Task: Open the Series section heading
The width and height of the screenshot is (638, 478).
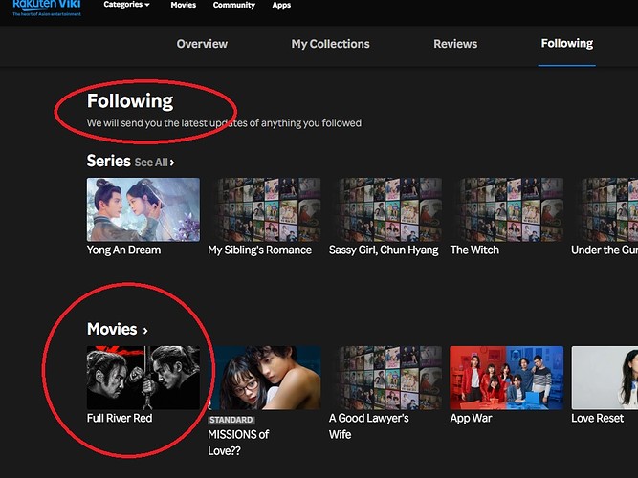Action: click(x=109, y=161)
